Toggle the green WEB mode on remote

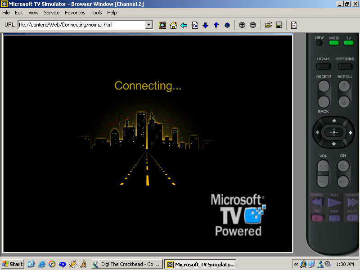334,43
